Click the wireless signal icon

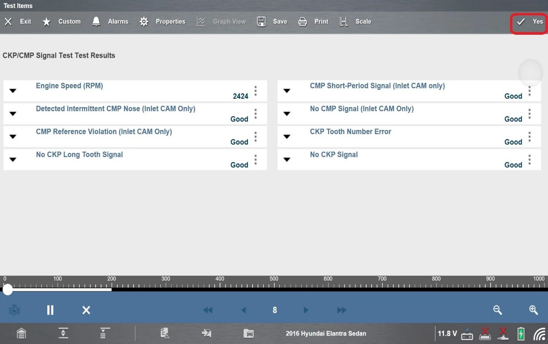[540, 334]
